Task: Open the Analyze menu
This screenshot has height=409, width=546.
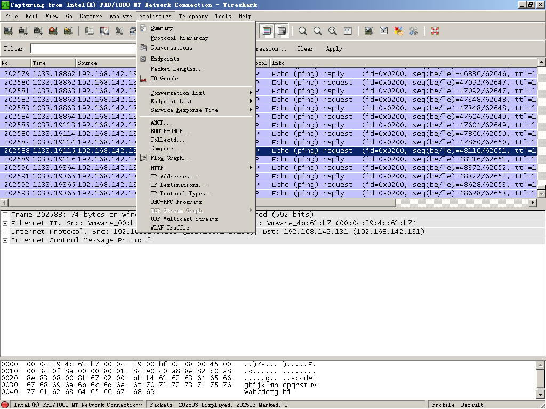Action: tap(121, 16)
